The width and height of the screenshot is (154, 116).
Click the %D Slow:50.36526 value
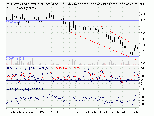coord(68,68)
